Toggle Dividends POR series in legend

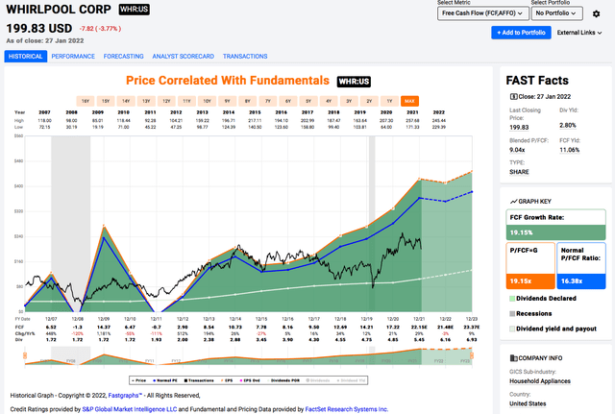(x=283, y=380)
